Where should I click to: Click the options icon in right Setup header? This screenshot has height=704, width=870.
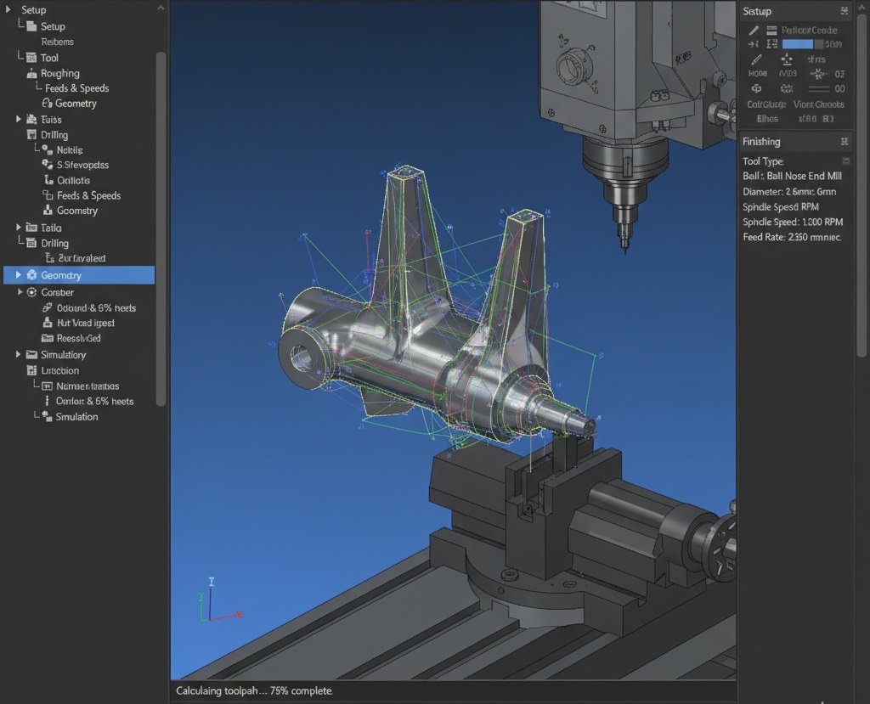coord(845,11)
